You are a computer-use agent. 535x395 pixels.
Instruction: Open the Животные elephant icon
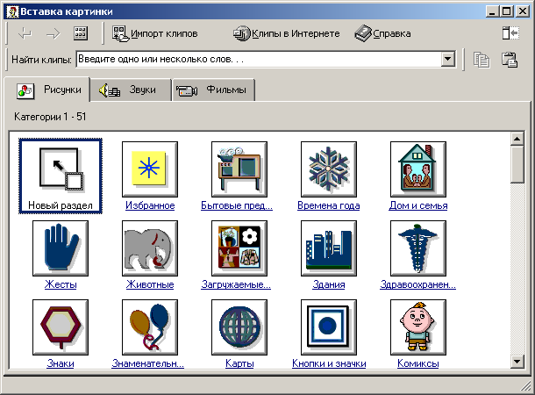(x=150, y=248)
